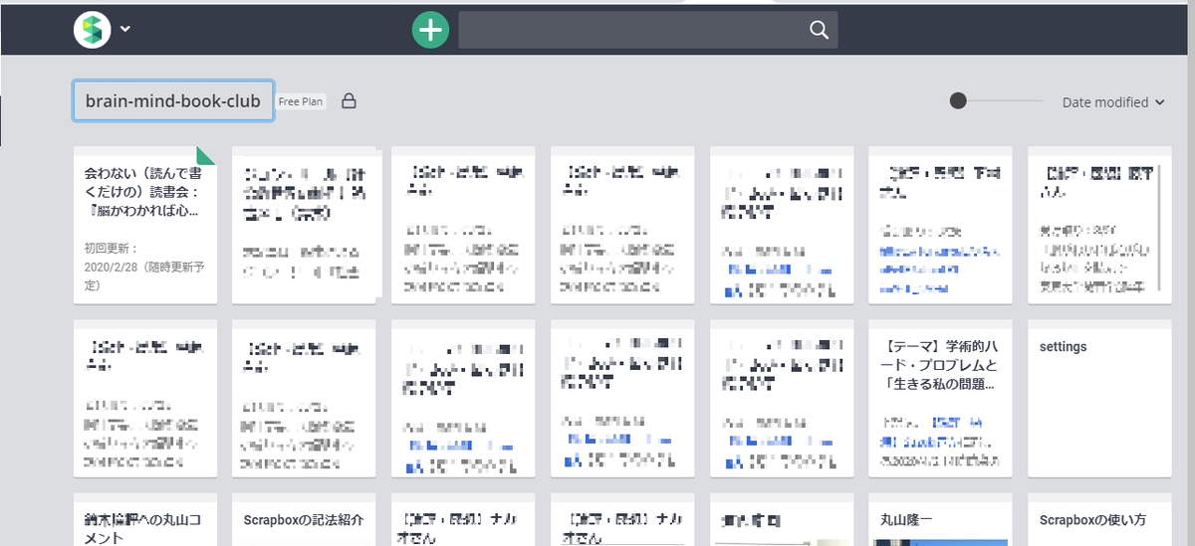Click the Free Plan badge
Screen dimensions: 1195x546
(x=302, y=101)
